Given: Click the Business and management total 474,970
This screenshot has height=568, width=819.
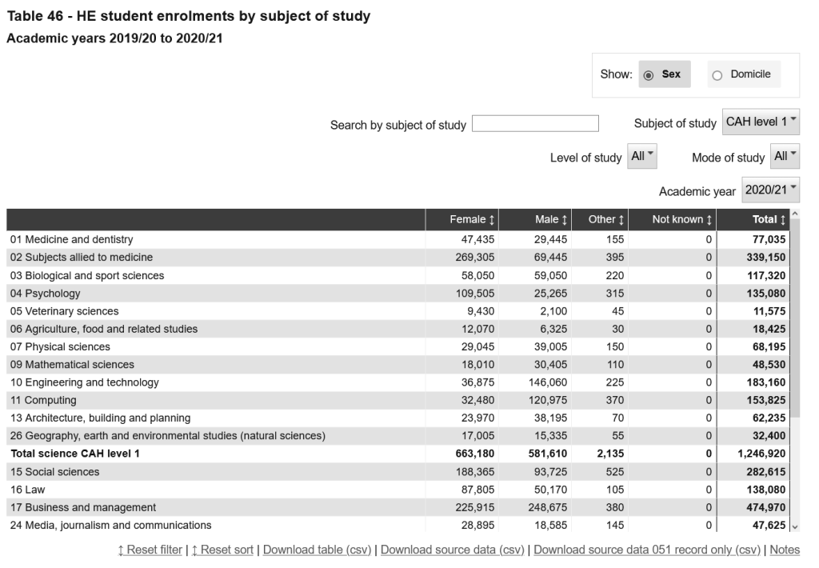Looking at the screenshot, I should coord(765,507).
